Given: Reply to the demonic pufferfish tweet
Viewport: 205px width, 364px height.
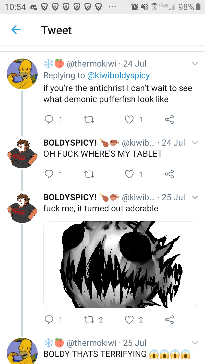Looking at the screenshot, I should (x=49, y=120).
